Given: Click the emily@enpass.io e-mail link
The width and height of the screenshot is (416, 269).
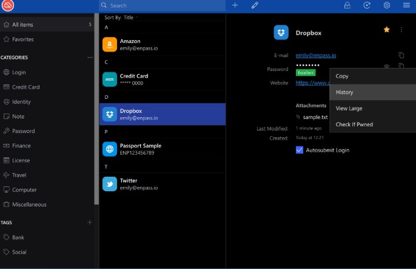Looking at the screenshot, I should (x=316, y=55).
